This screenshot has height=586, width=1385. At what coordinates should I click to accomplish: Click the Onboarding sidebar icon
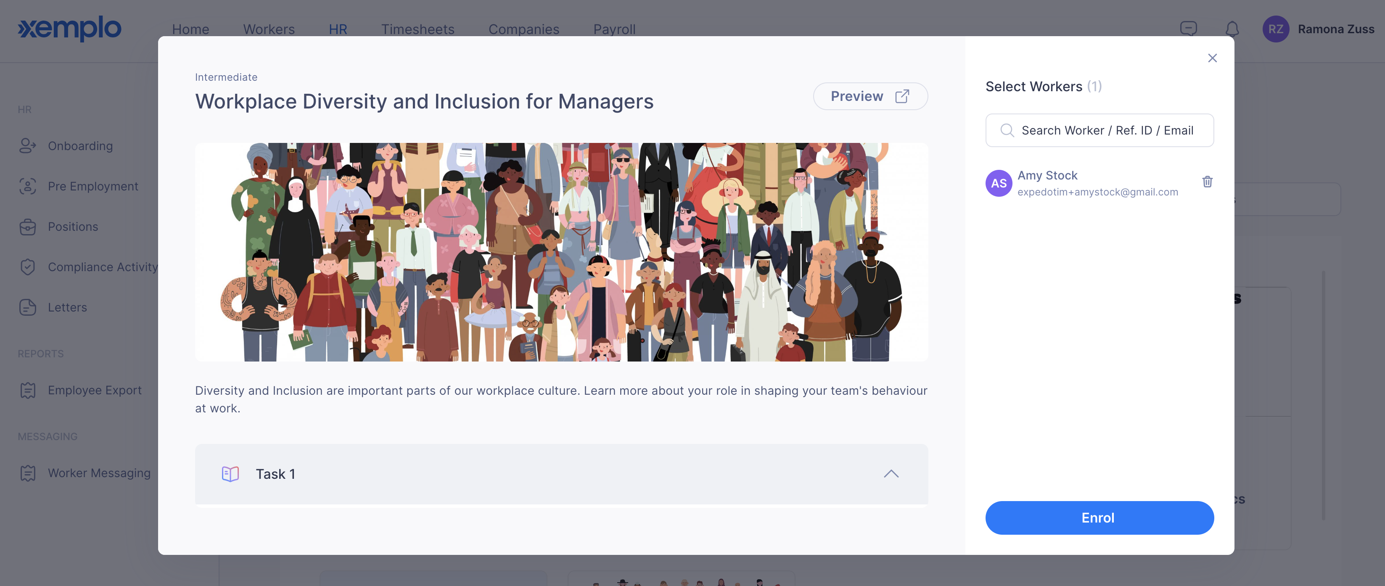tap(27, 146)
